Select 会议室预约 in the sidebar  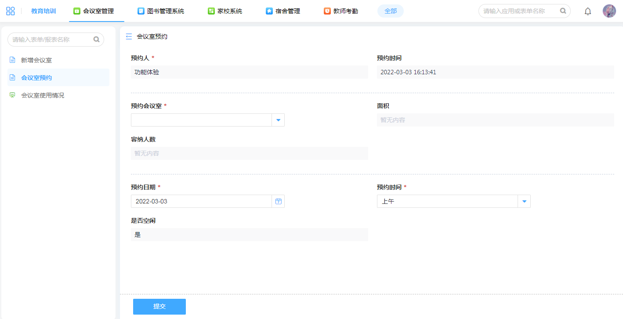coord(36,78)
